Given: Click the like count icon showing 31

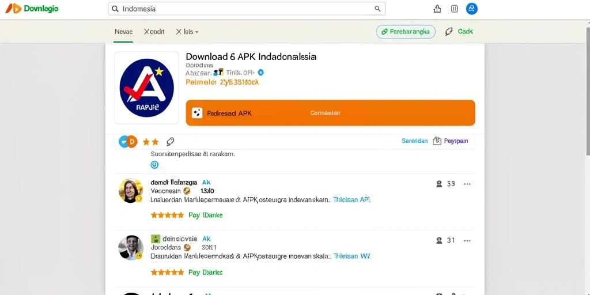Looking at the screenshot, I should pyautogui.click(x=438, y=240).
